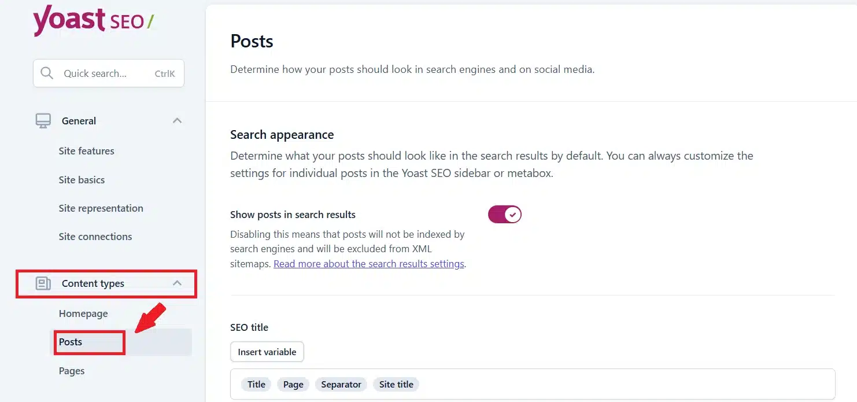857x402 pixels.
Task: Click the Insert variable button
Action: (x=267, y=351)
